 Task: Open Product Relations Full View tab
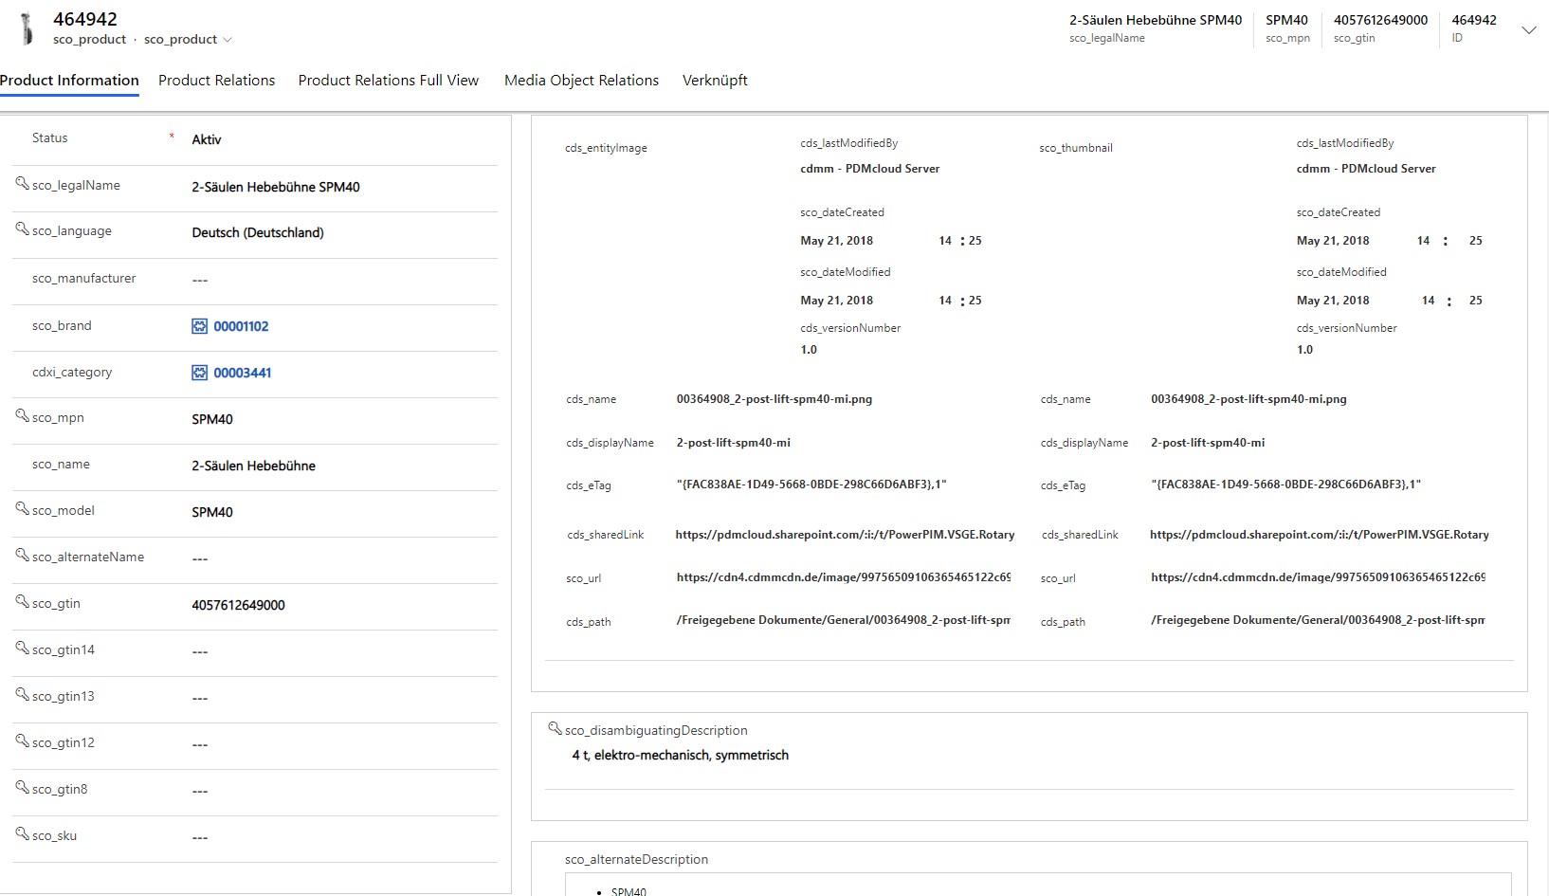tap(388, 81)
